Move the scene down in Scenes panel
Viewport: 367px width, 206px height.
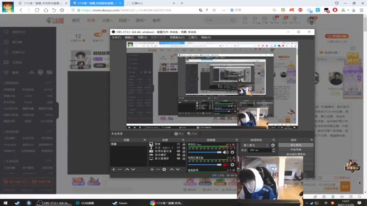coord(133,169)
